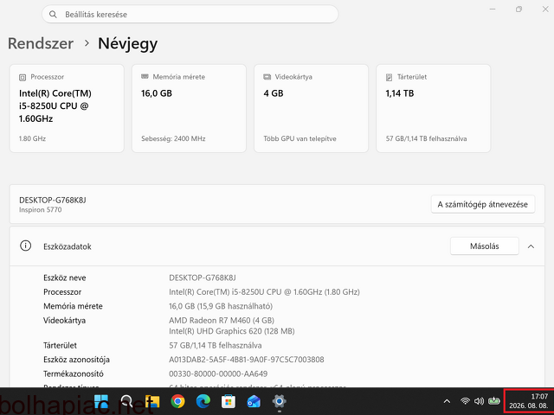Open taskbar Search
Image resolution: width=554 pixels, height=415 pixels.
(x=126, y=401)
